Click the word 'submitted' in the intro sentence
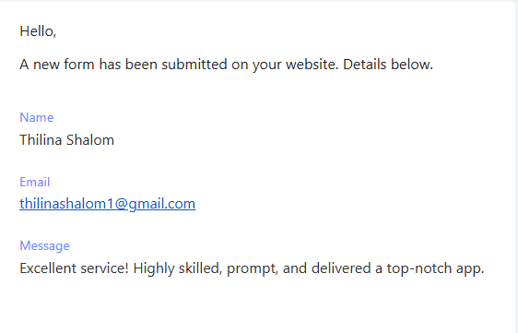Viewport: 518px width, 333px height. (194, 65)
